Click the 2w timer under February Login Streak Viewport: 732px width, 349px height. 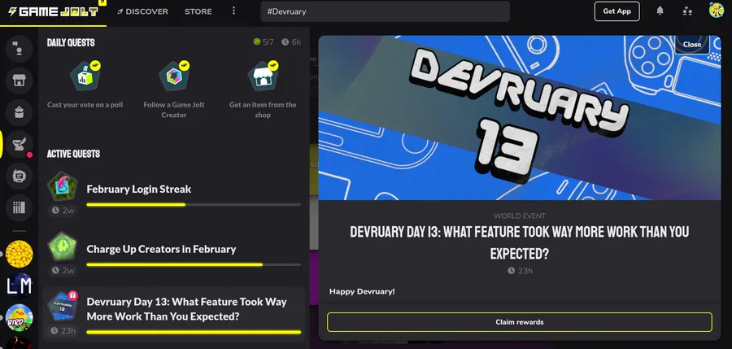point(63,210)
